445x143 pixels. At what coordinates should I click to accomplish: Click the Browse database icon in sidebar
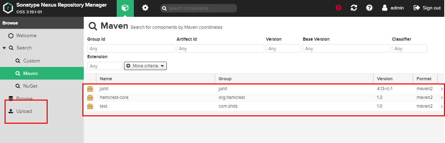click(11, 98)
